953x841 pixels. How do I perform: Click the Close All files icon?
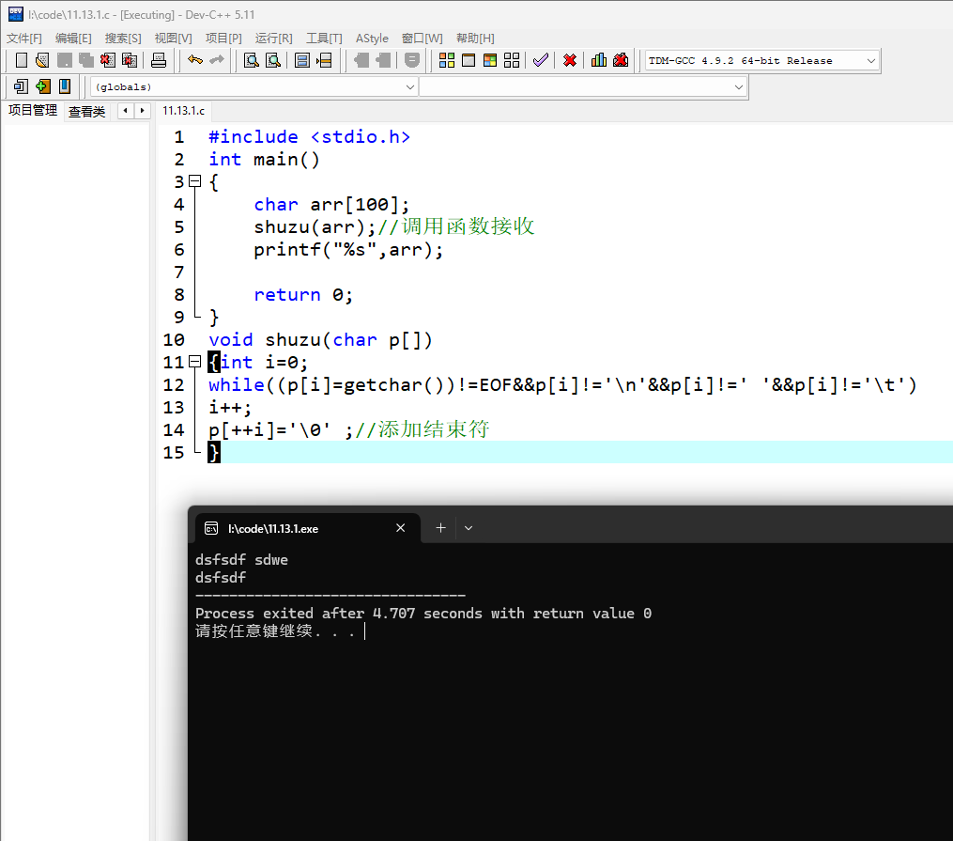point(130,60)
